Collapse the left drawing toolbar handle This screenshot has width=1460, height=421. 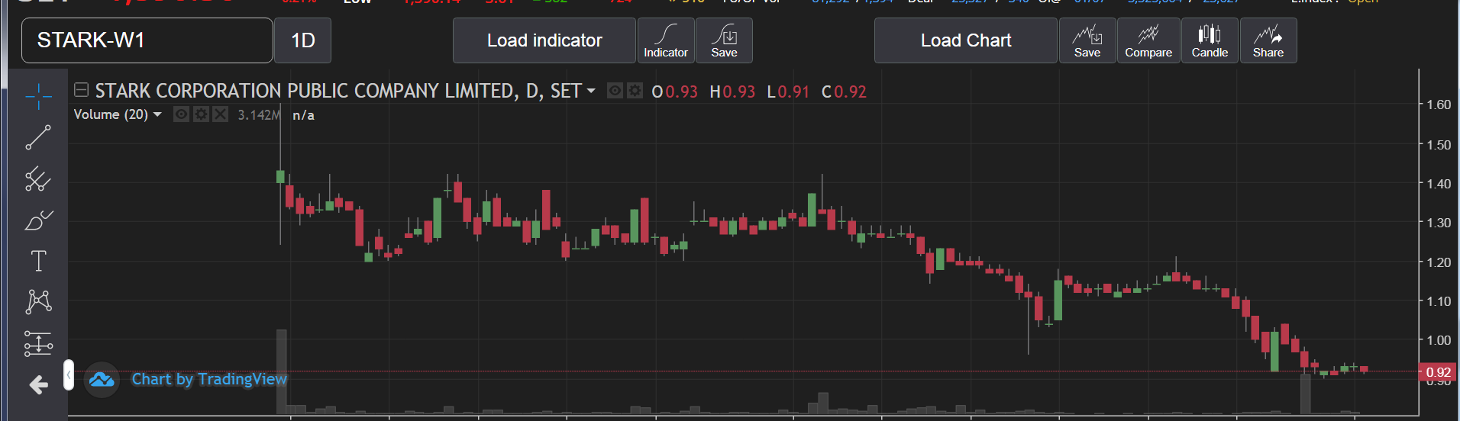69,374
